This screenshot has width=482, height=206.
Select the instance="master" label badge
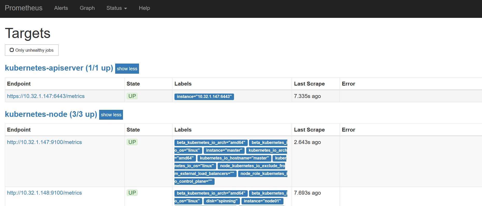click(224, 150)
